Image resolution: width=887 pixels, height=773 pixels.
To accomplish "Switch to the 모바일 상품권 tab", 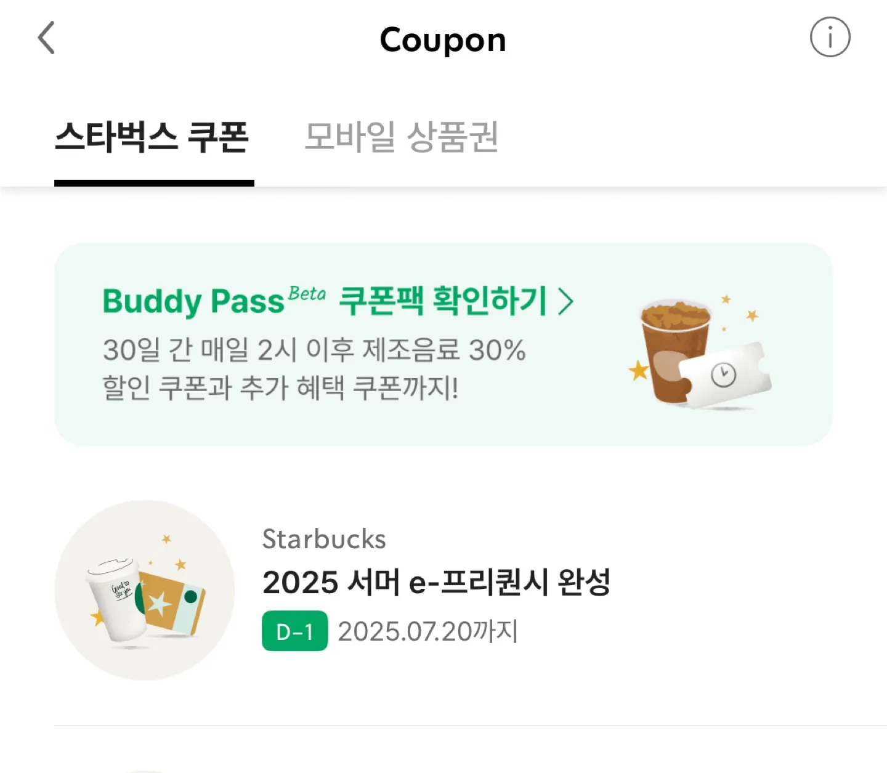I will coord(401,137).
